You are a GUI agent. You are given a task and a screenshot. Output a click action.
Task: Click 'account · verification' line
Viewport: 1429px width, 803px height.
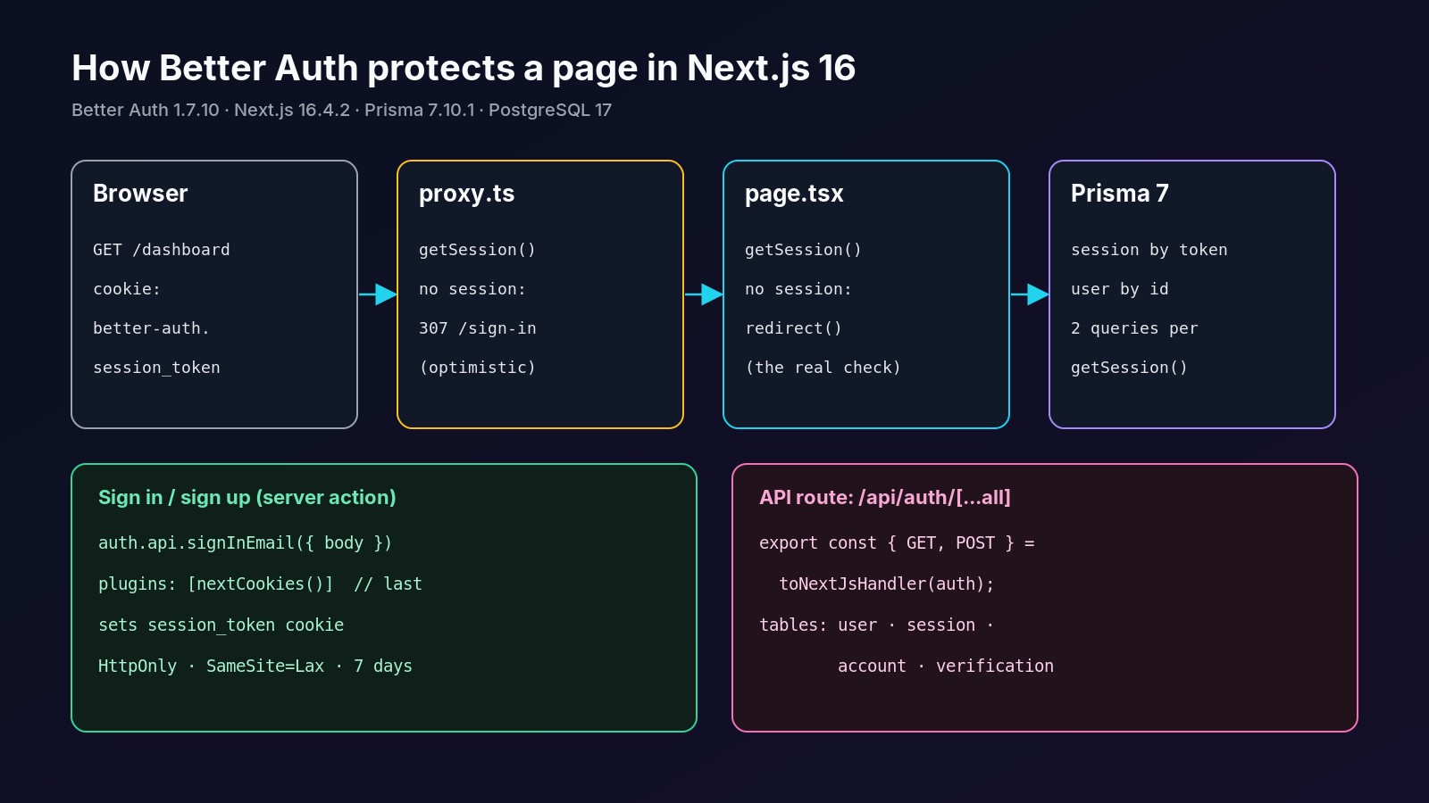[x=946, y=666]
